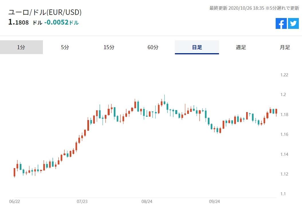Switch to the 1分 chart tab
Image resolution: width=302 pixels, height=209 pixels.
(x=21, y=47)
